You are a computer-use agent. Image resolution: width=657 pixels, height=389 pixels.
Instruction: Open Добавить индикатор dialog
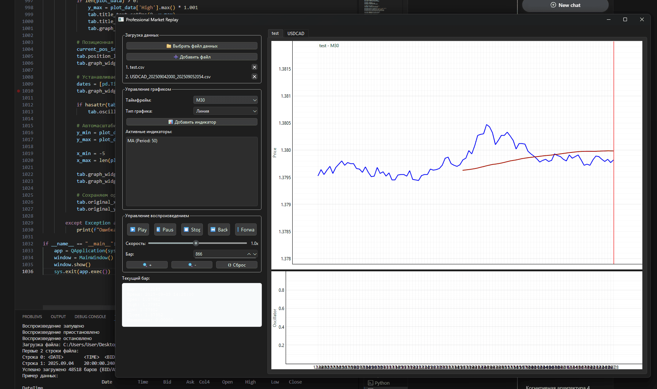tap(192, 122)
